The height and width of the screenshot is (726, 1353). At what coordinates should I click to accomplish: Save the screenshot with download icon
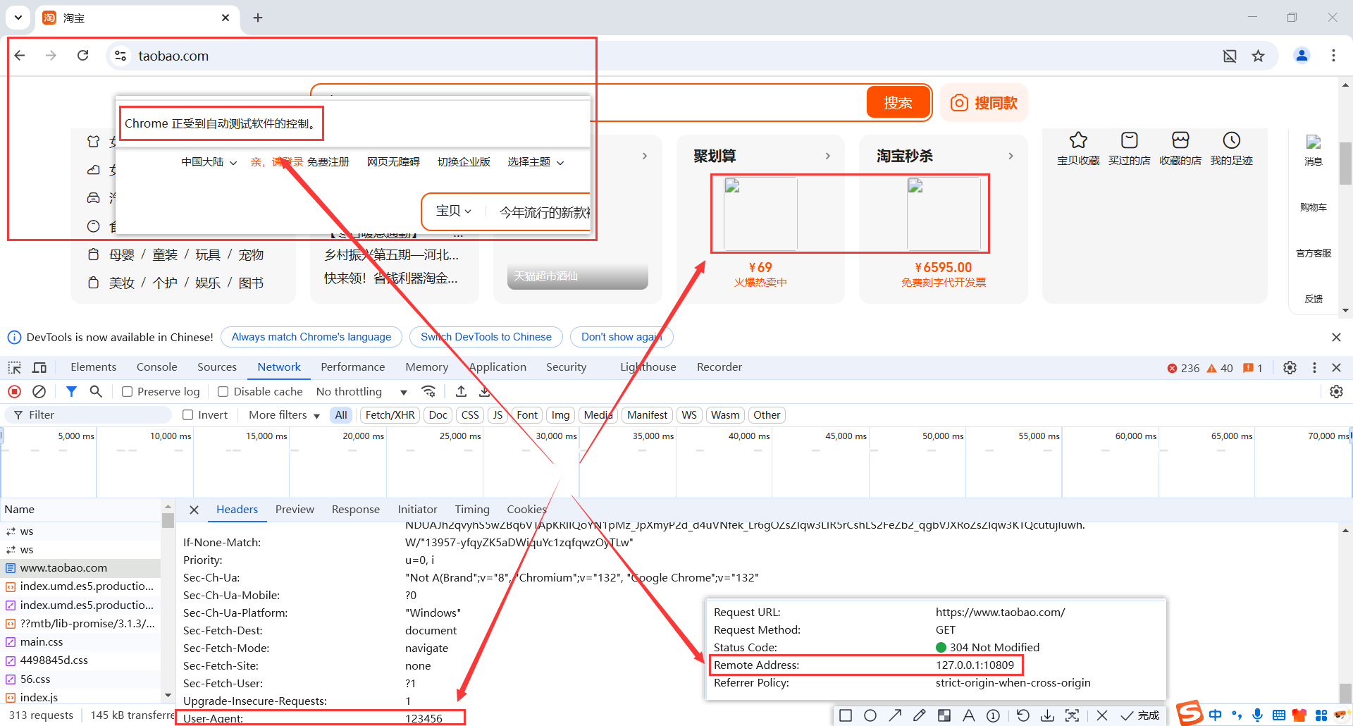click(1048, 715)
